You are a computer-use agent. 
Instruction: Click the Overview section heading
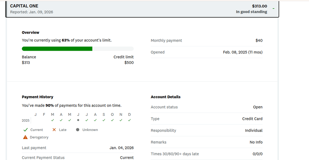point(31,32)
